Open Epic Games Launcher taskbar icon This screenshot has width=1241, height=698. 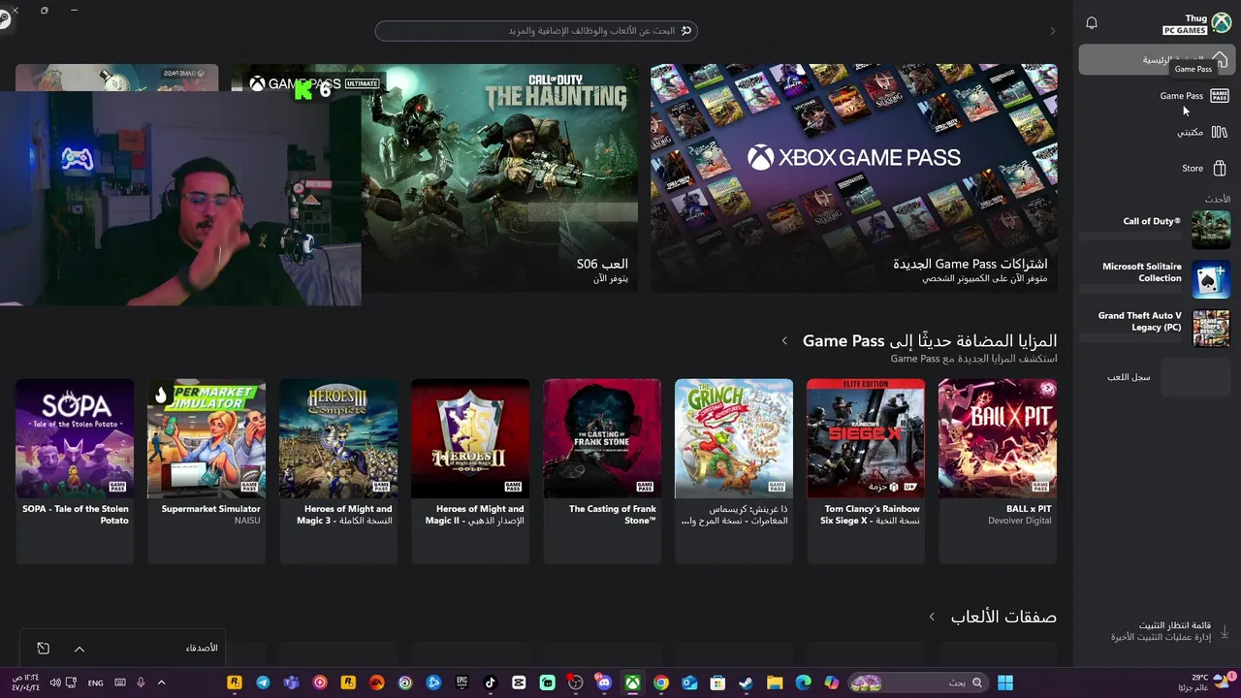coord(462,682)
